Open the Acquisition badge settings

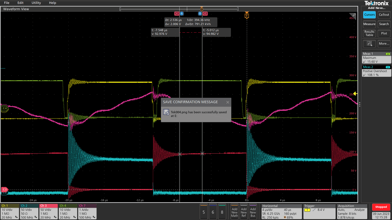point(352,211)
